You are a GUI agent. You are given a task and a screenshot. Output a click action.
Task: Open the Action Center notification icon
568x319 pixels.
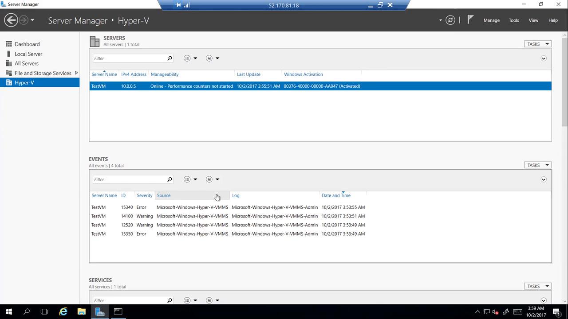click(556, 311)
